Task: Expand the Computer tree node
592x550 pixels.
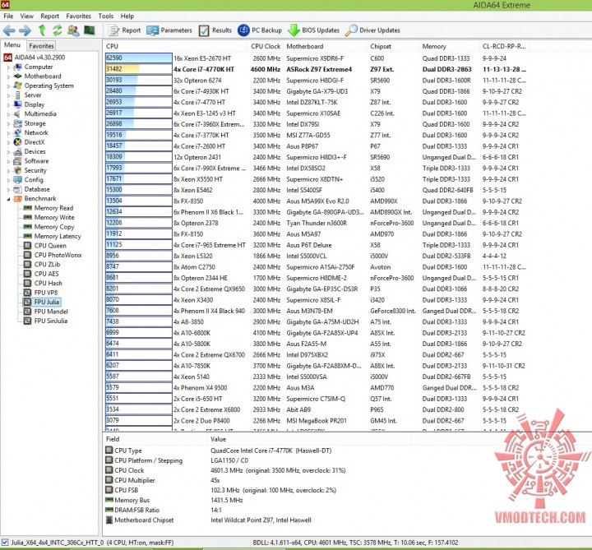Action: point(8,67)
